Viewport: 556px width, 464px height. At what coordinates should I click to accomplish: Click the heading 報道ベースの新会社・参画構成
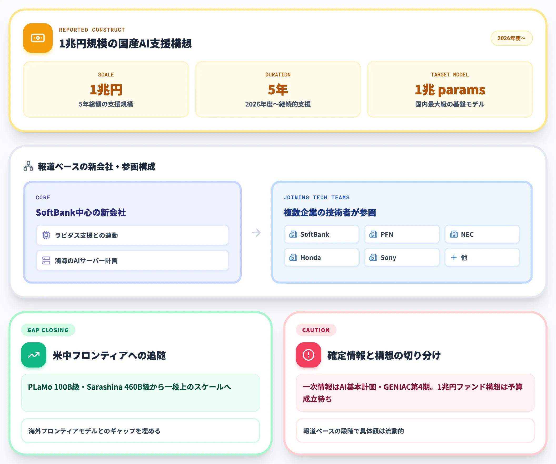click(96, 167)
